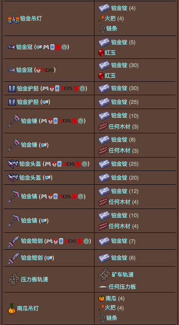Click the 铂金镐 pickaxe icon with 3DS versions

14,196
